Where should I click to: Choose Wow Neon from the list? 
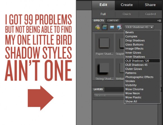142,93
